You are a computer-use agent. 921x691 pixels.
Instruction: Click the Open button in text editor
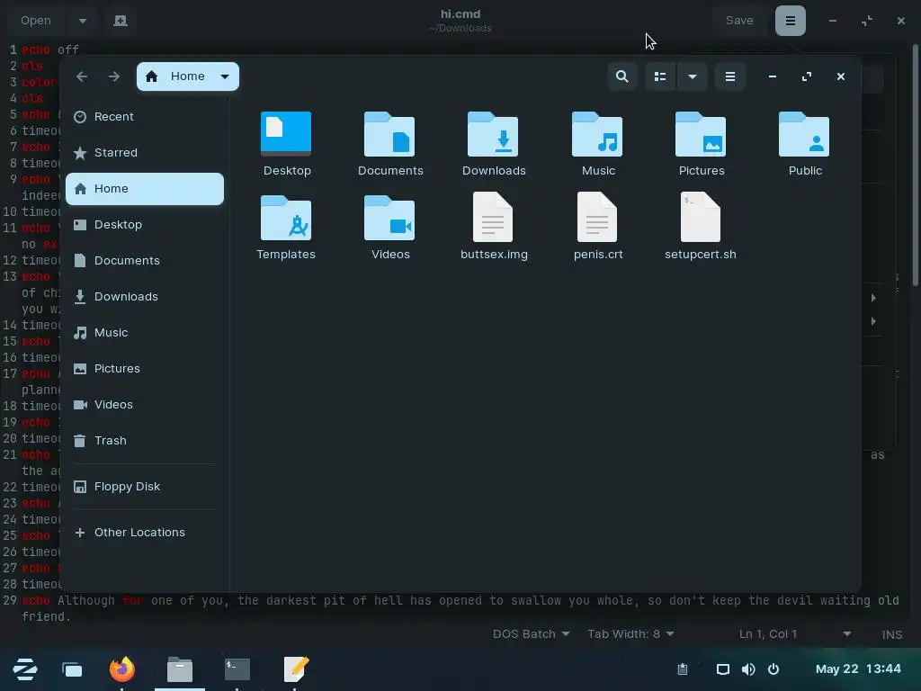pyautogui.click(x=36, y=21)
